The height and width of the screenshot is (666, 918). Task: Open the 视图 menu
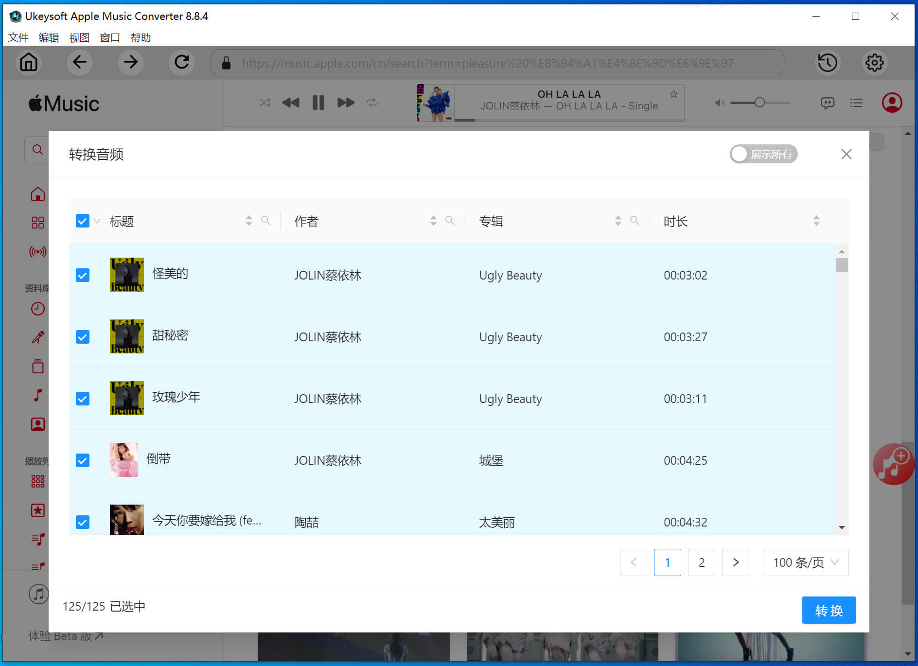click(x=79, y=37)
